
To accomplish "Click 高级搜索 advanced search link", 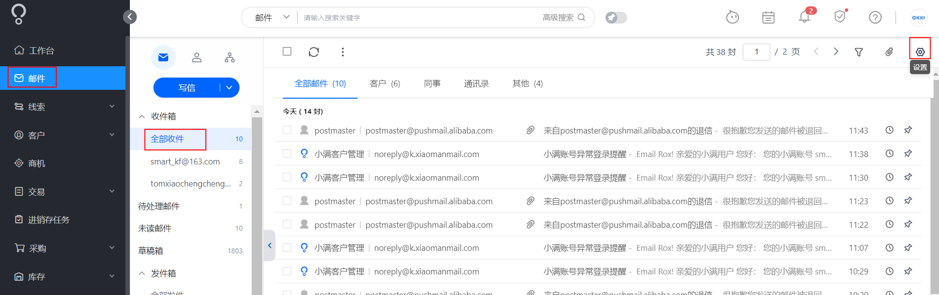I will tap(558, 18).
